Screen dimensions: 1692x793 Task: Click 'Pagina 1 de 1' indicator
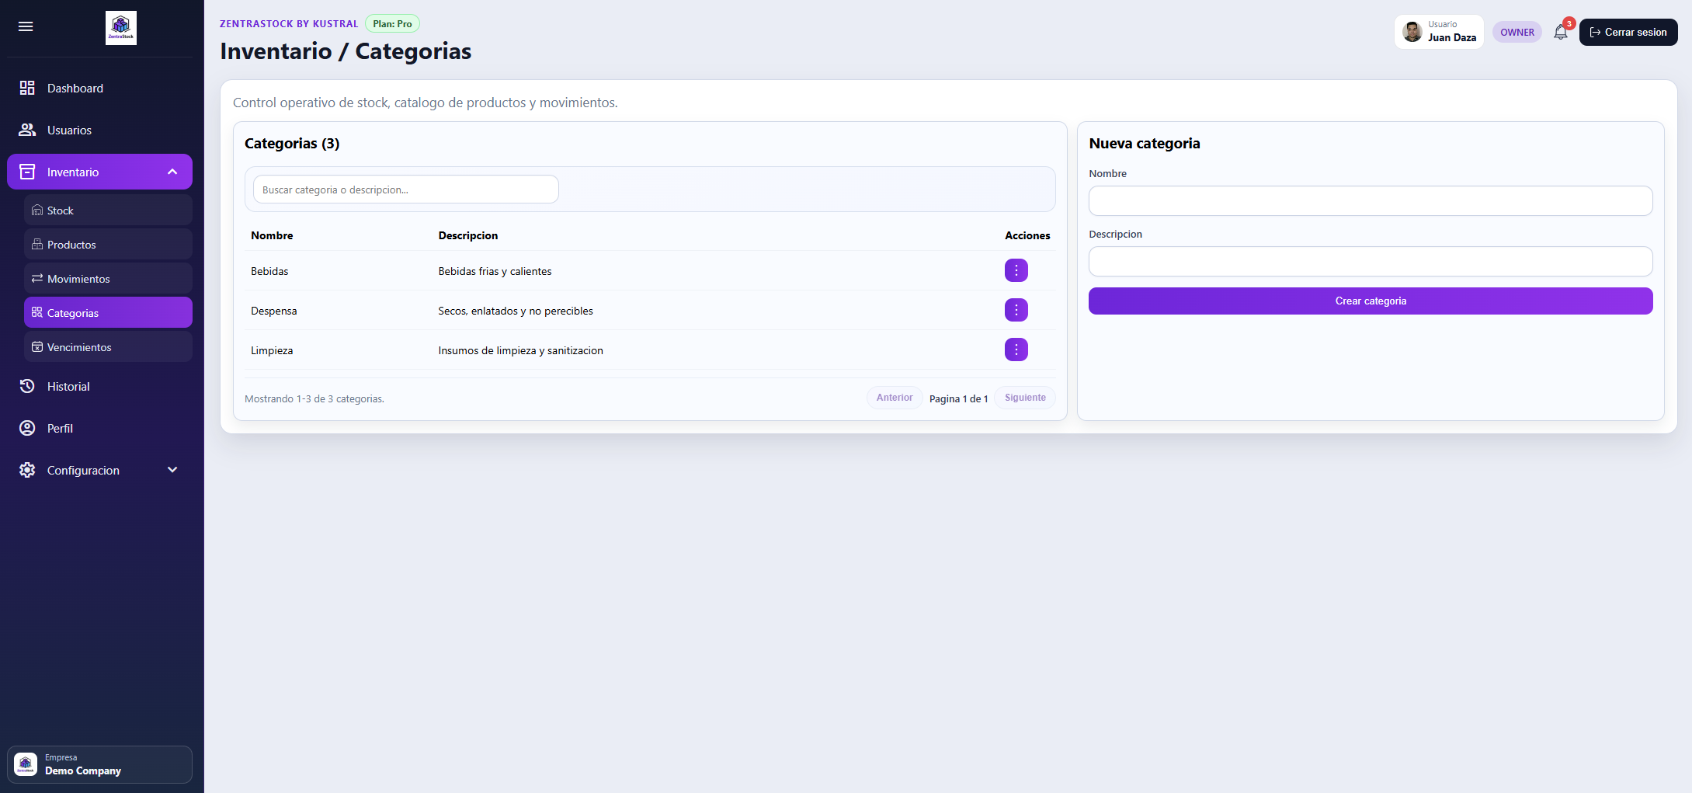[958, 399]
